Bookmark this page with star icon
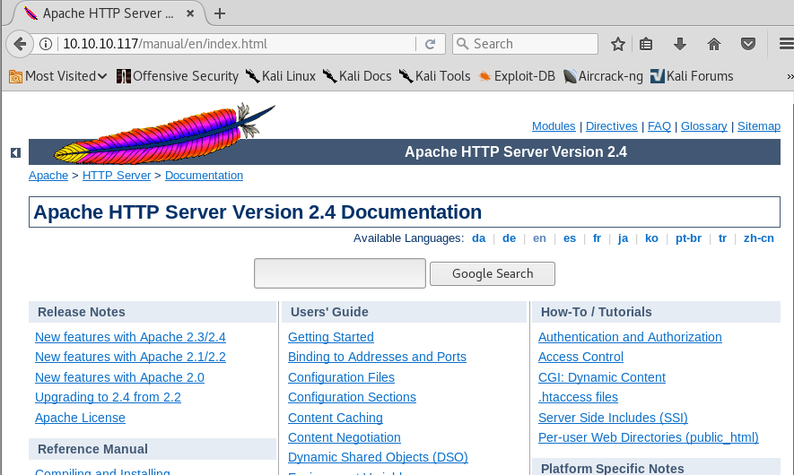 click(x=617, y=44)
